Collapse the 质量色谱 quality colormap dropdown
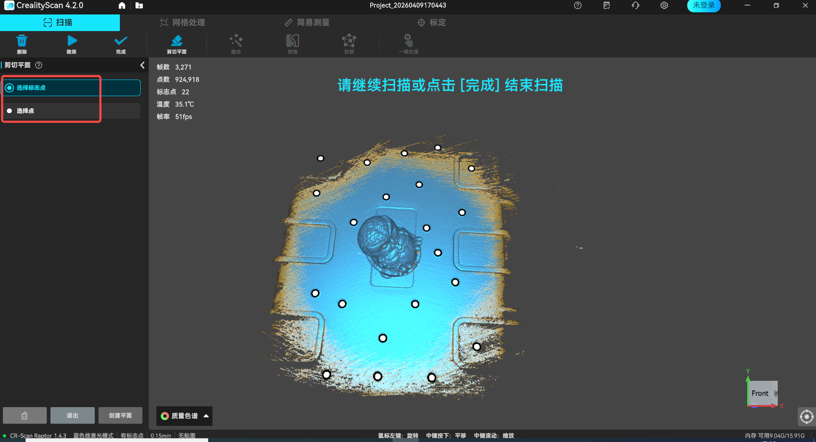This screenshot has width=816, height=442. point(207,416)
